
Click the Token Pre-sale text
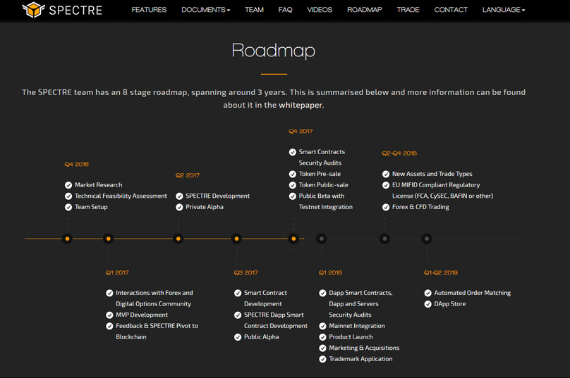(x=320, y=174)
